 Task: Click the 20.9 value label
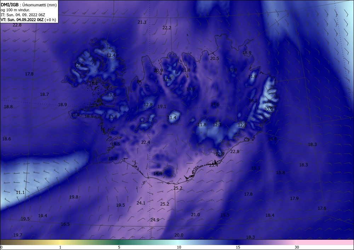(158, 71)
